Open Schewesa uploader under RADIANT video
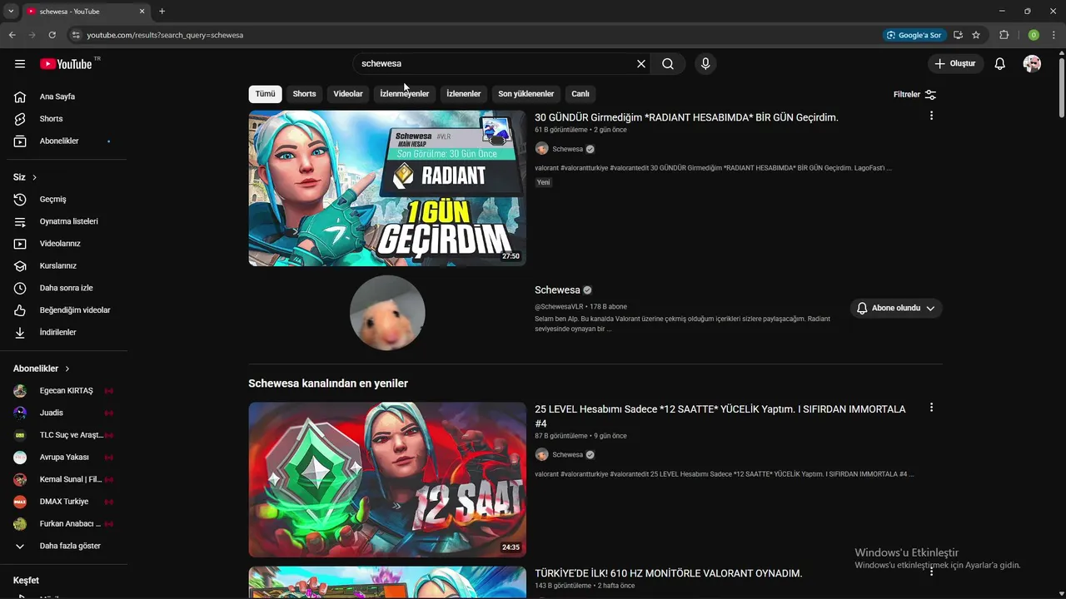The width and height of the screenshot is (1066, 599). pyautogui.click(x=567, y=149)
